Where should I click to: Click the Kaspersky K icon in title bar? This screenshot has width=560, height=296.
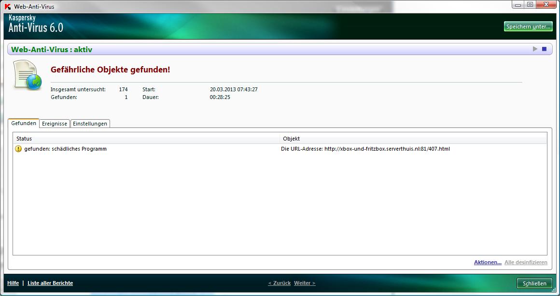(x=8, y=6)
